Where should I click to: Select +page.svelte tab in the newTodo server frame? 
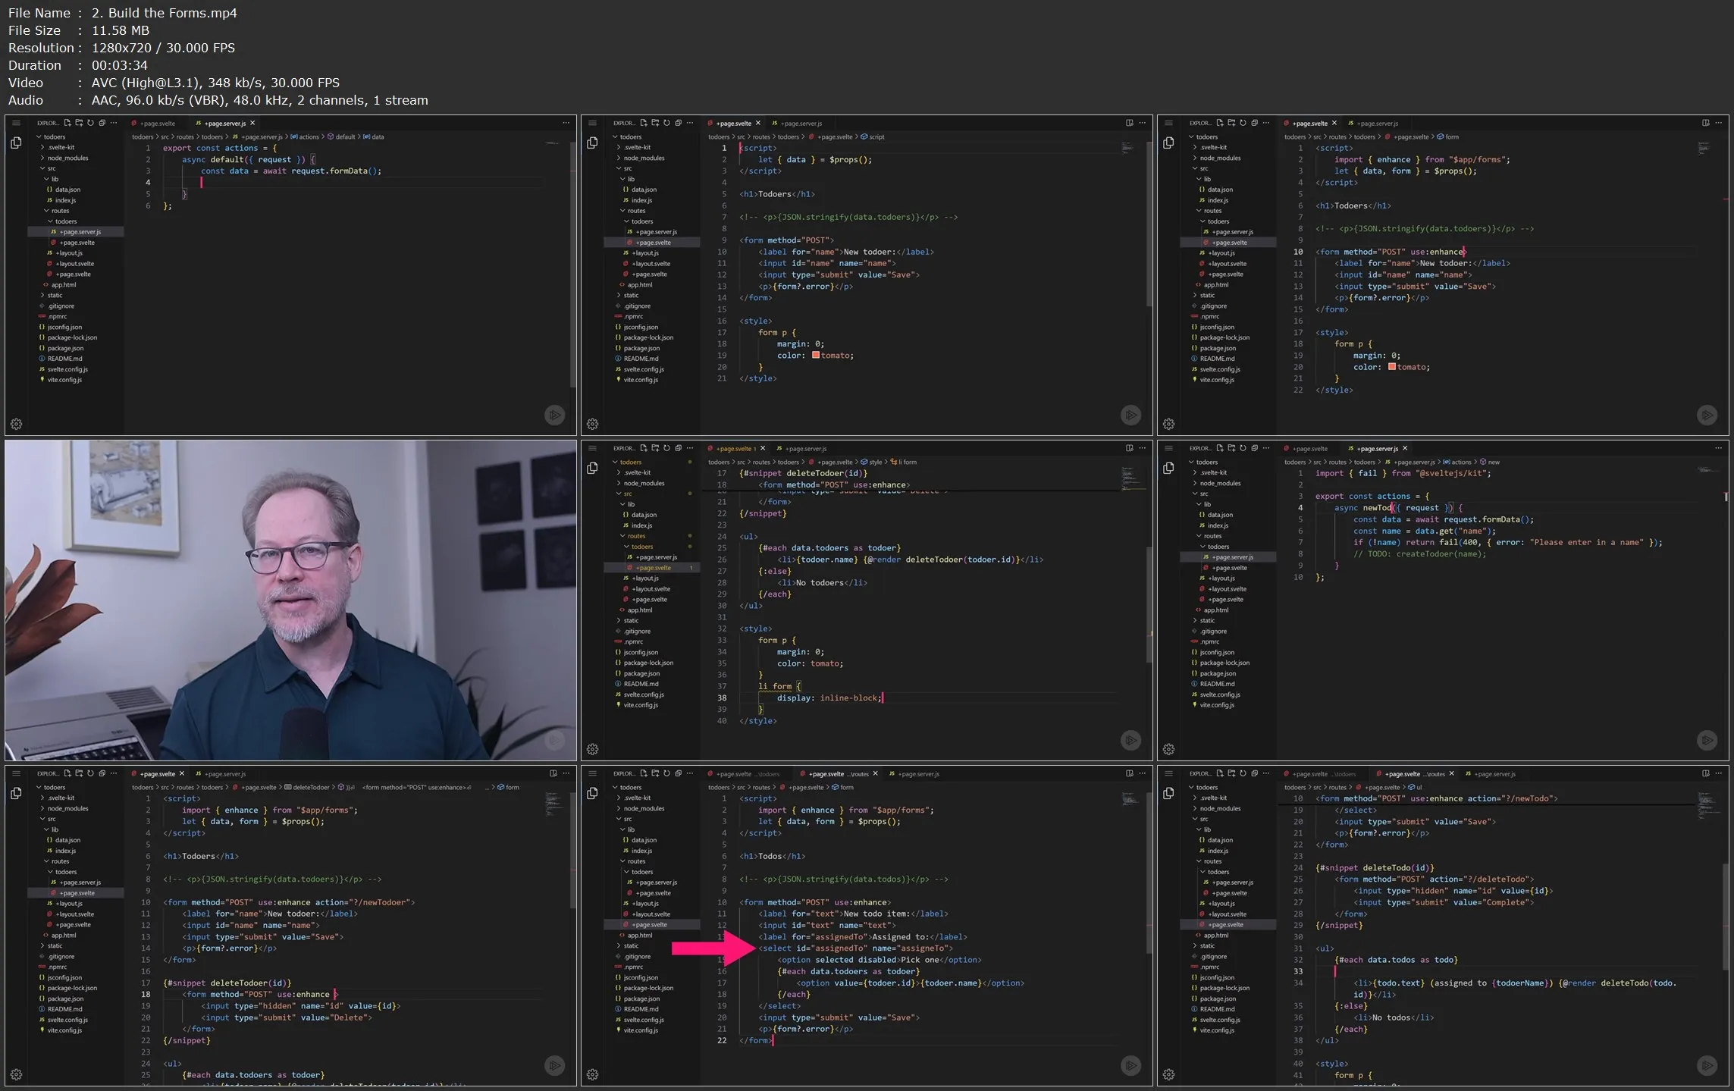click(1306, 448)
